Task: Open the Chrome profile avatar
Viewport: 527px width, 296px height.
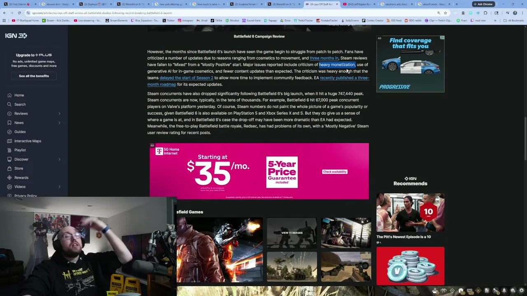Action: (x=515, y=13)
